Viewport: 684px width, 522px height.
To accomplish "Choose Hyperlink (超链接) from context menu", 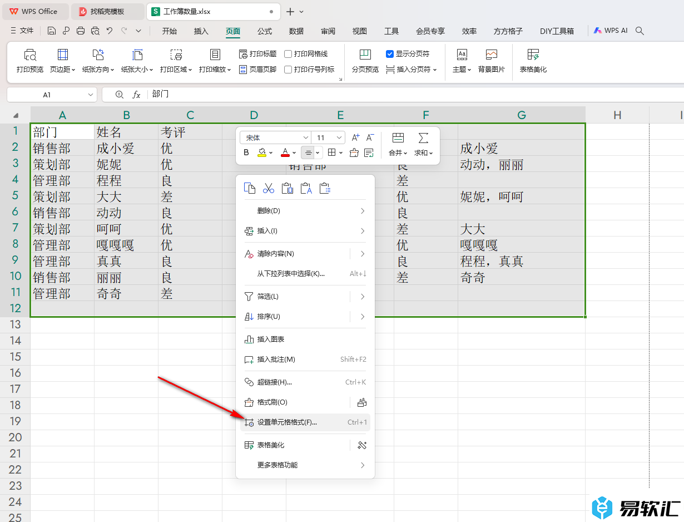I will point(305,382).
